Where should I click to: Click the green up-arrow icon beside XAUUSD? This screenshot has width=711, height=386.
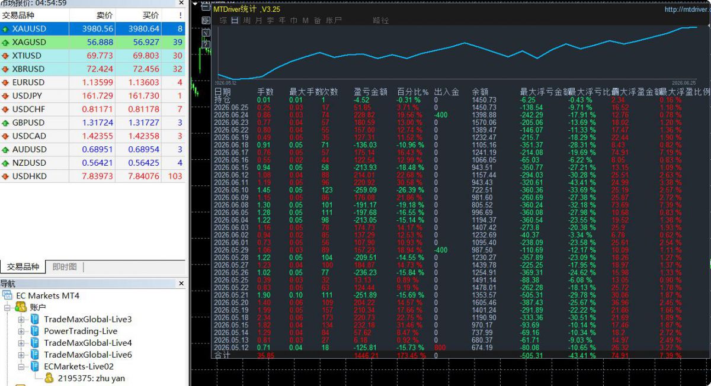point(5,29)
